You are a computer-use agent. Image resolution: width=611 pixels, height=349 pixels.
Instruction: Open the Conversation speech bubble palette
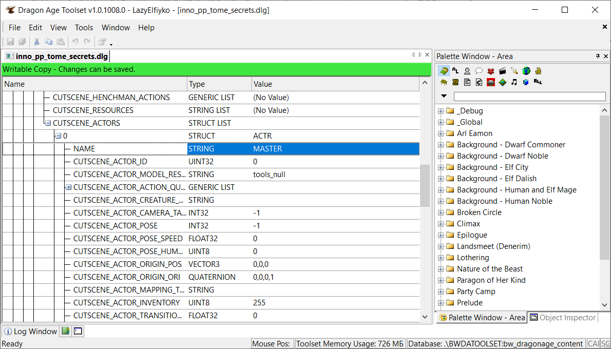479,71
